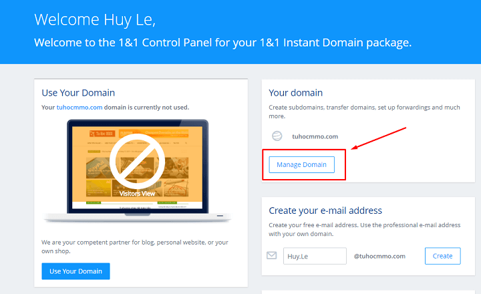Select the tuhocmmo.com domain name text

(315, 136)
